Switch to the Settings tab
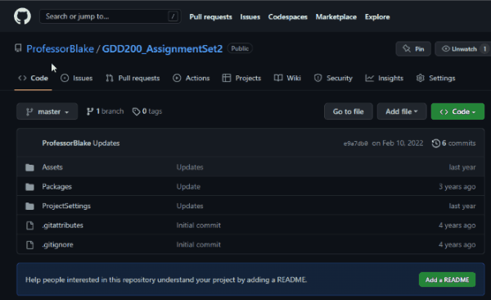The image size is (491, 300). [435, 78]
